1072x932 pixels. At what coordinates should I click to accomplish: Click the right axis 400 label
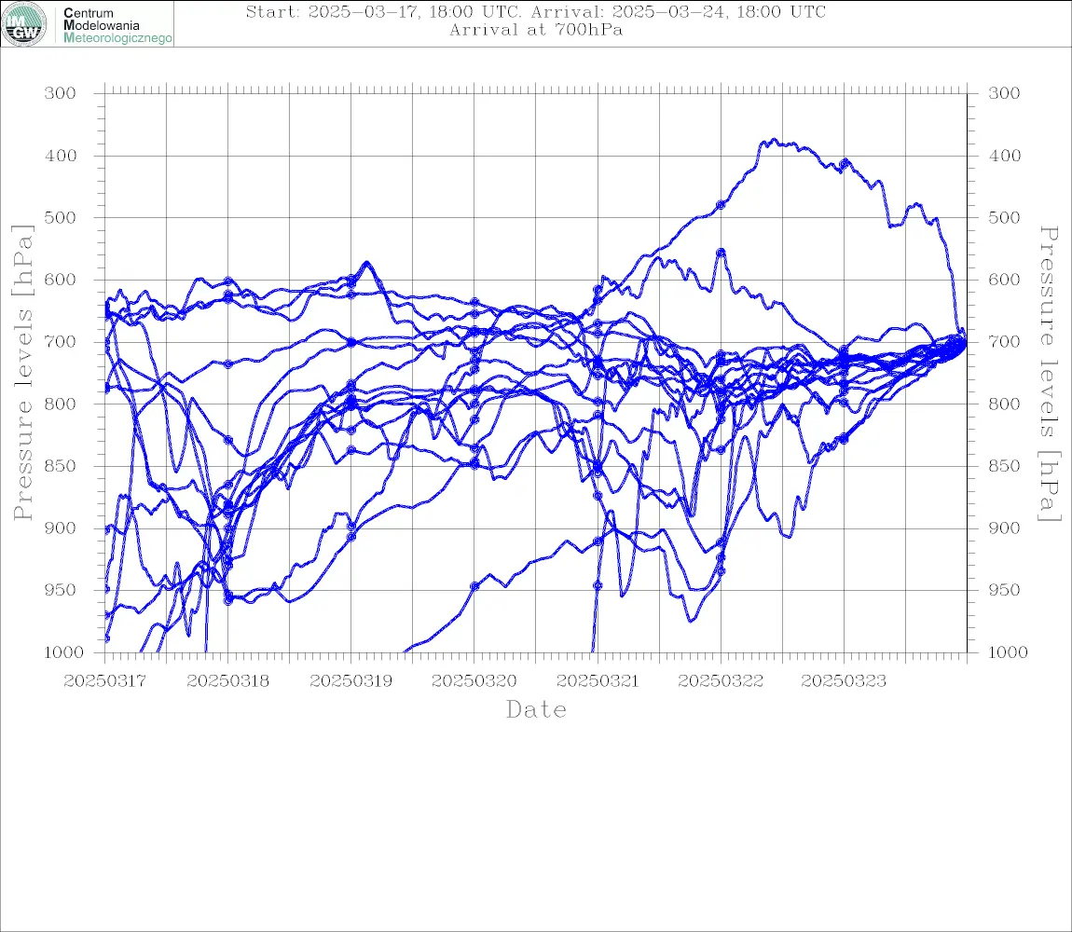pos(1004,156)
